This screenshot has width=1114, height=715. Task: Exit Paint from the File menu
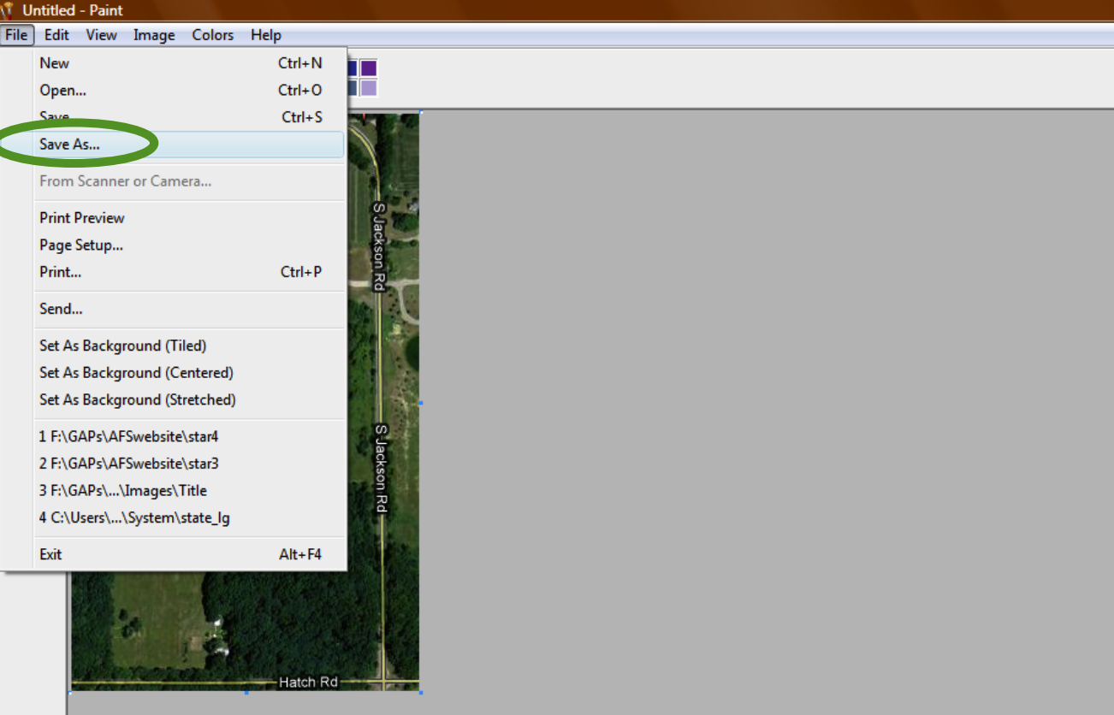[50, 554]
